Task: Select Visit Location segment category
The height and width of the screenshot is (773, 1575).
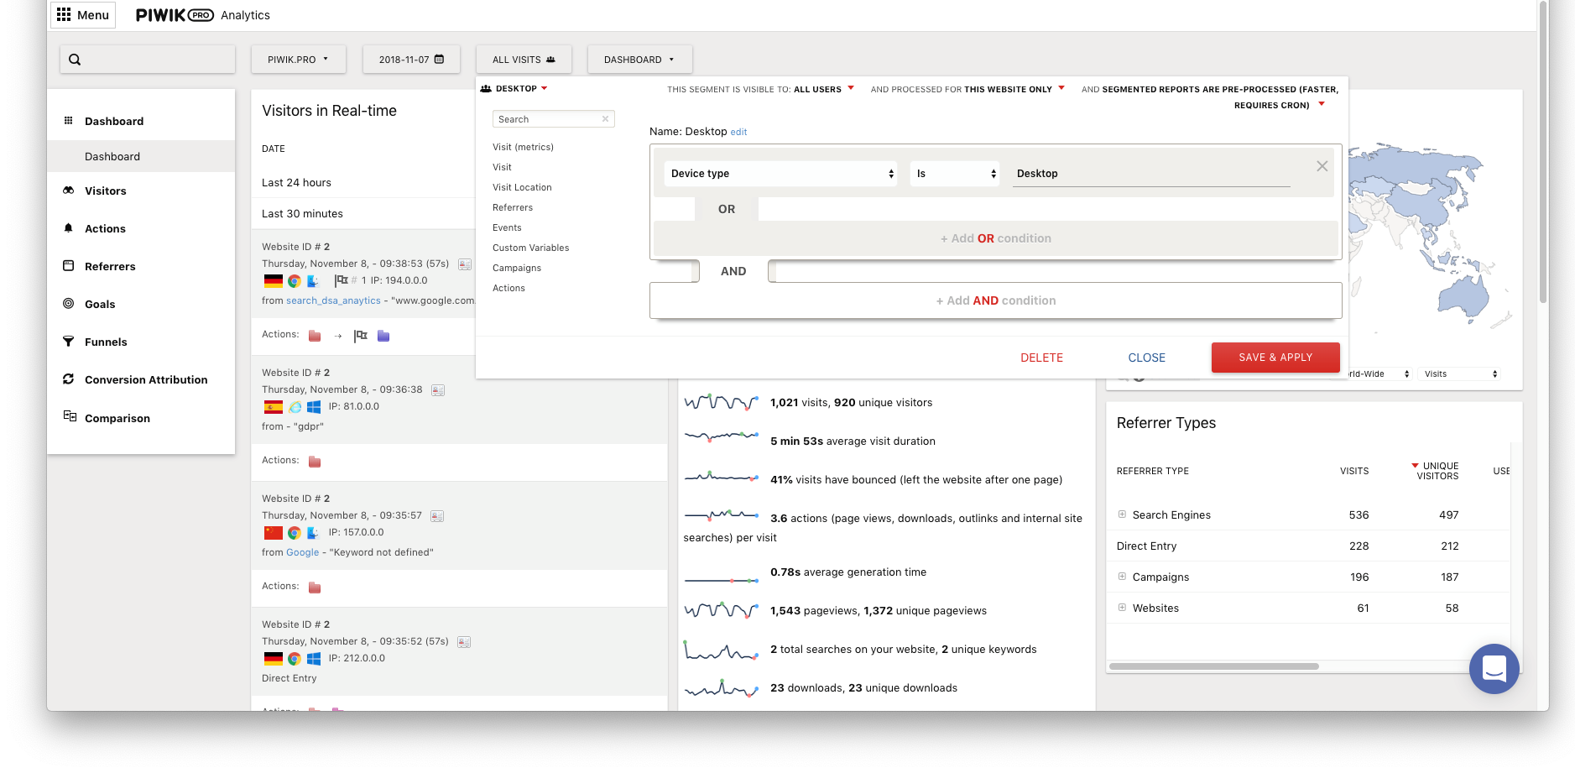Action: [522, 187]
